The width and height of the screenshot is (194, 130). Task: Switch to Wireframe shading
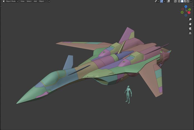(179, 1)
